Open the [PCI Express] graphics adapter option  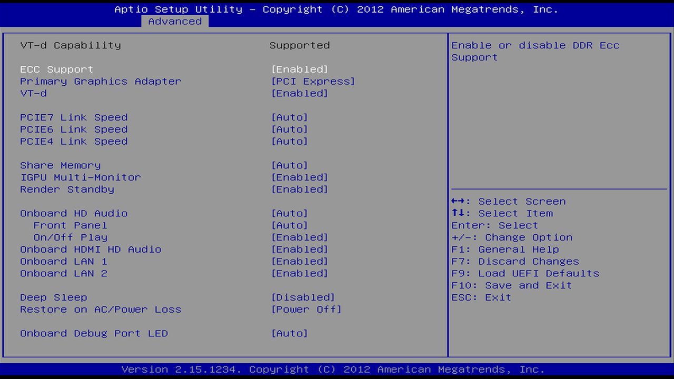tap(313, 81)
